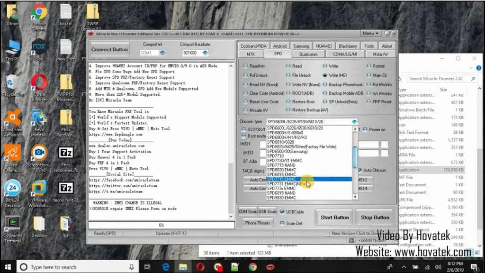Image resolution: width=485 pixels, height=273 pixels.
Task: Click the Phone Pinouts button
Action: tap(258, 223)
